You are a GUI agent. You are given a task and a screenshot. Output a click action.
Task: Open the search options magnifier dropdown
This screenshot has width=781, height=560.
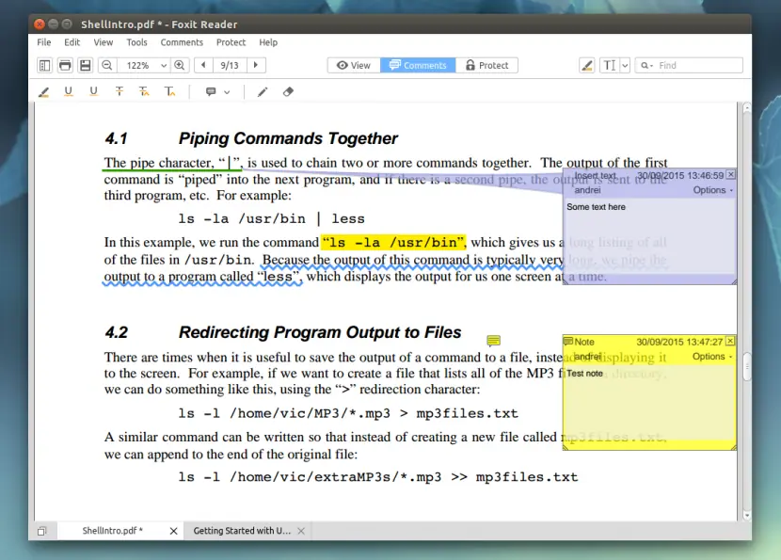point(646,65)
